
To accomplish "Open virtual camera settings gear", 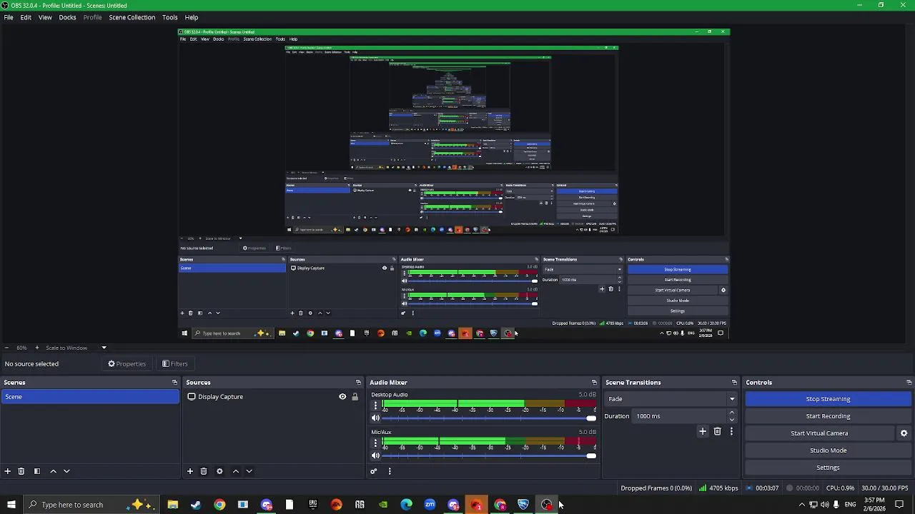I will 904,433.
